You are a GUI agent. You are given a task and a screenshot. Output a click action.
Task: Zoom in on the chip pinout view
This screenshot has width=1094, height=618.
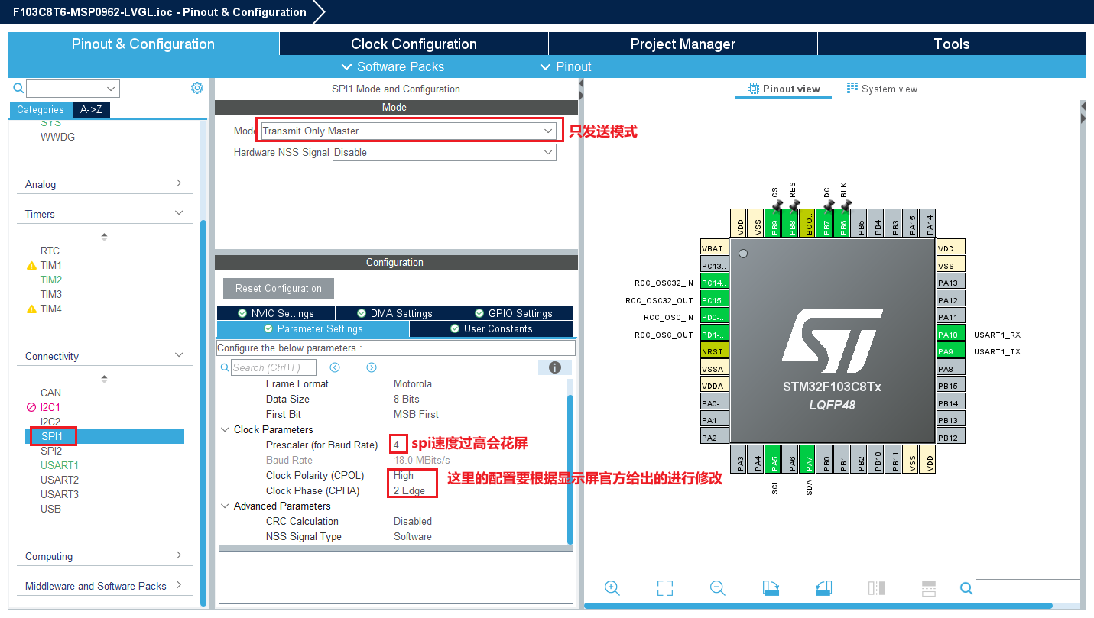tap(612, 587)
